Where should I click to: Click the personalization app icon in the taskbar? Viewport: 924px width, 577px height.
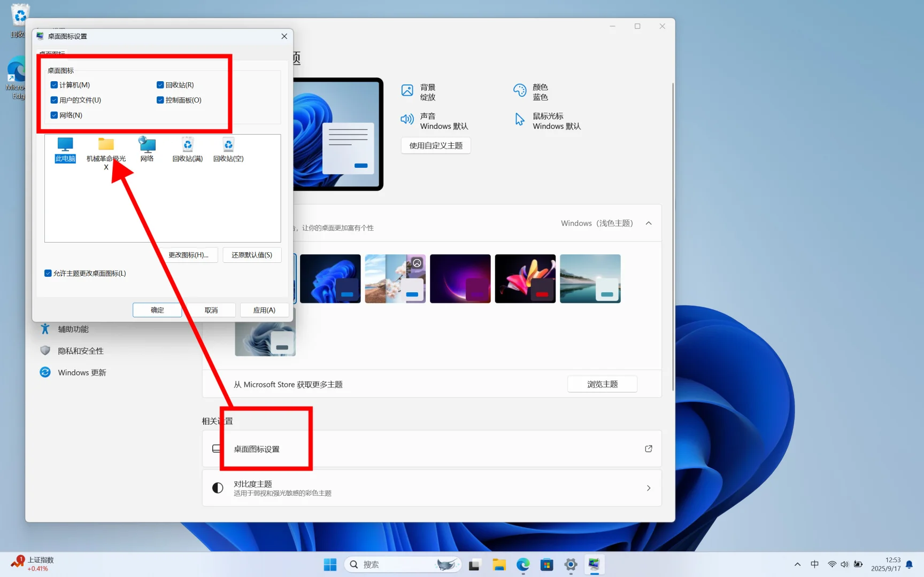pyautogui.click(x=594, y=565)
